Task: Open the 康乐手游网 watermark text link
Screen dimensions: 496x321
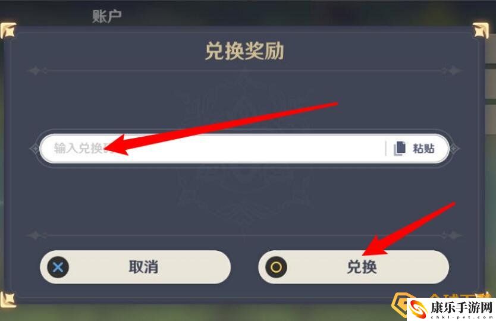Action: coord(462,307)
